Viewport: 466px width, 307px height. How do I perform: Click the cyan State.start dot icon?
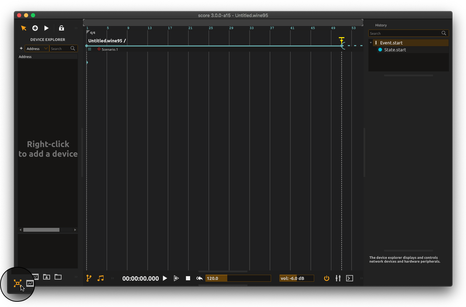pos(380,50)
